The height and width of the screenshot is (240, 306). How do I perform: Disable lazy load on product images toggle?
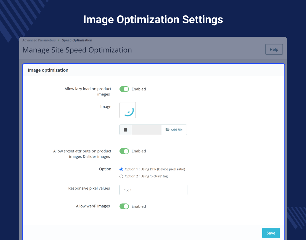(124, 89)
